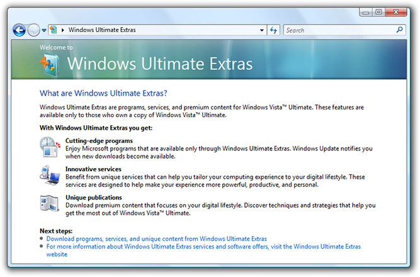This screenshot has width=420, height=277.
Task: Minimize the Windows Ultimate Extras window
Action: (x=366, y=12)
